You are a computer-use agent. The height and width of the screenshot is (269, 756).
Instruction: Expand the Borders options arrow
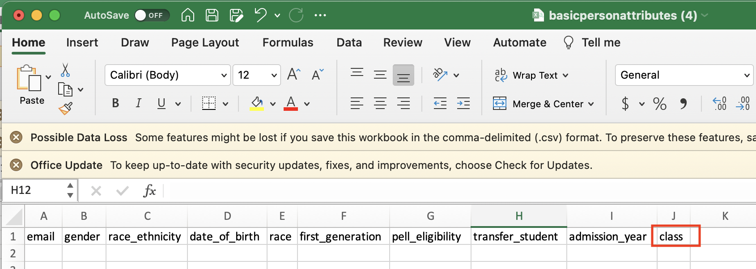[225, 104]
